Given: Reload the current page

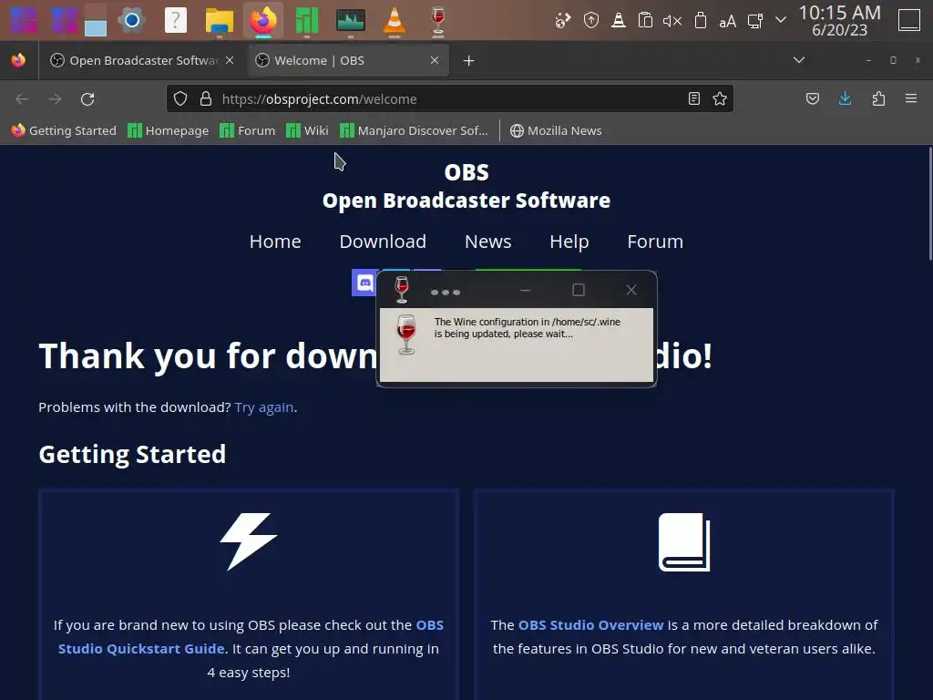Looking at the screenshot, I should [87, 98].
